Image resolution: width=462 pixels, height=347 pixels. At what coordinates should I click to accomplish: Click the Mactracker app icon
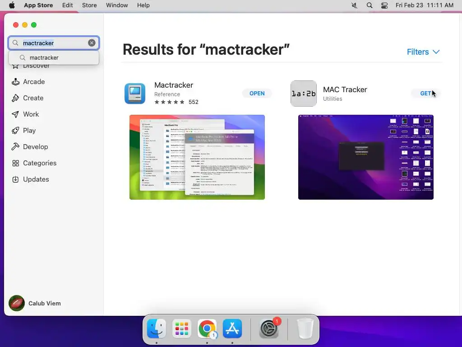click(x=135, y=94)
